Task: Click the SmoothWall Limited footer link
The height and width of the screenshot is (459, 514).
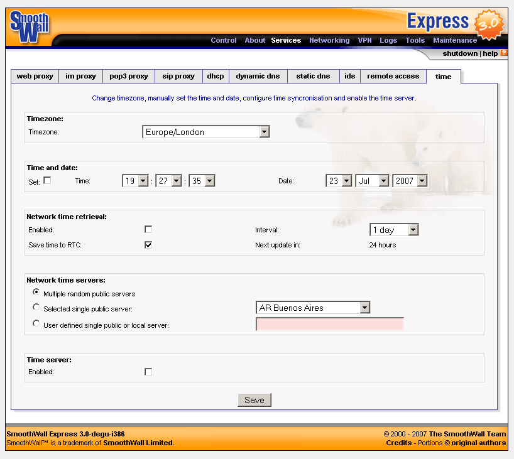Action: point(138,443)
